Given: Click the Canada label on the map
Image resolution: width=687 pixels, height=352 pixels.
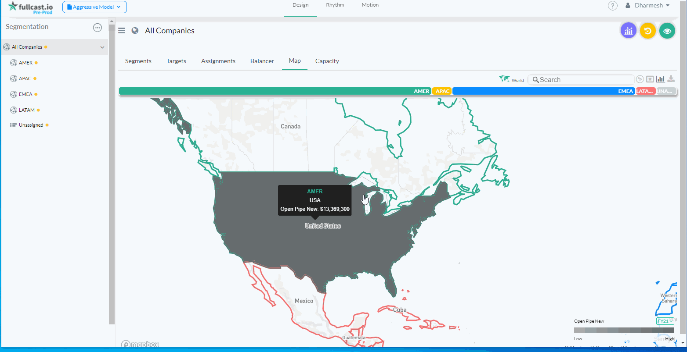Looking at the screenshot, I should [291, 126].
